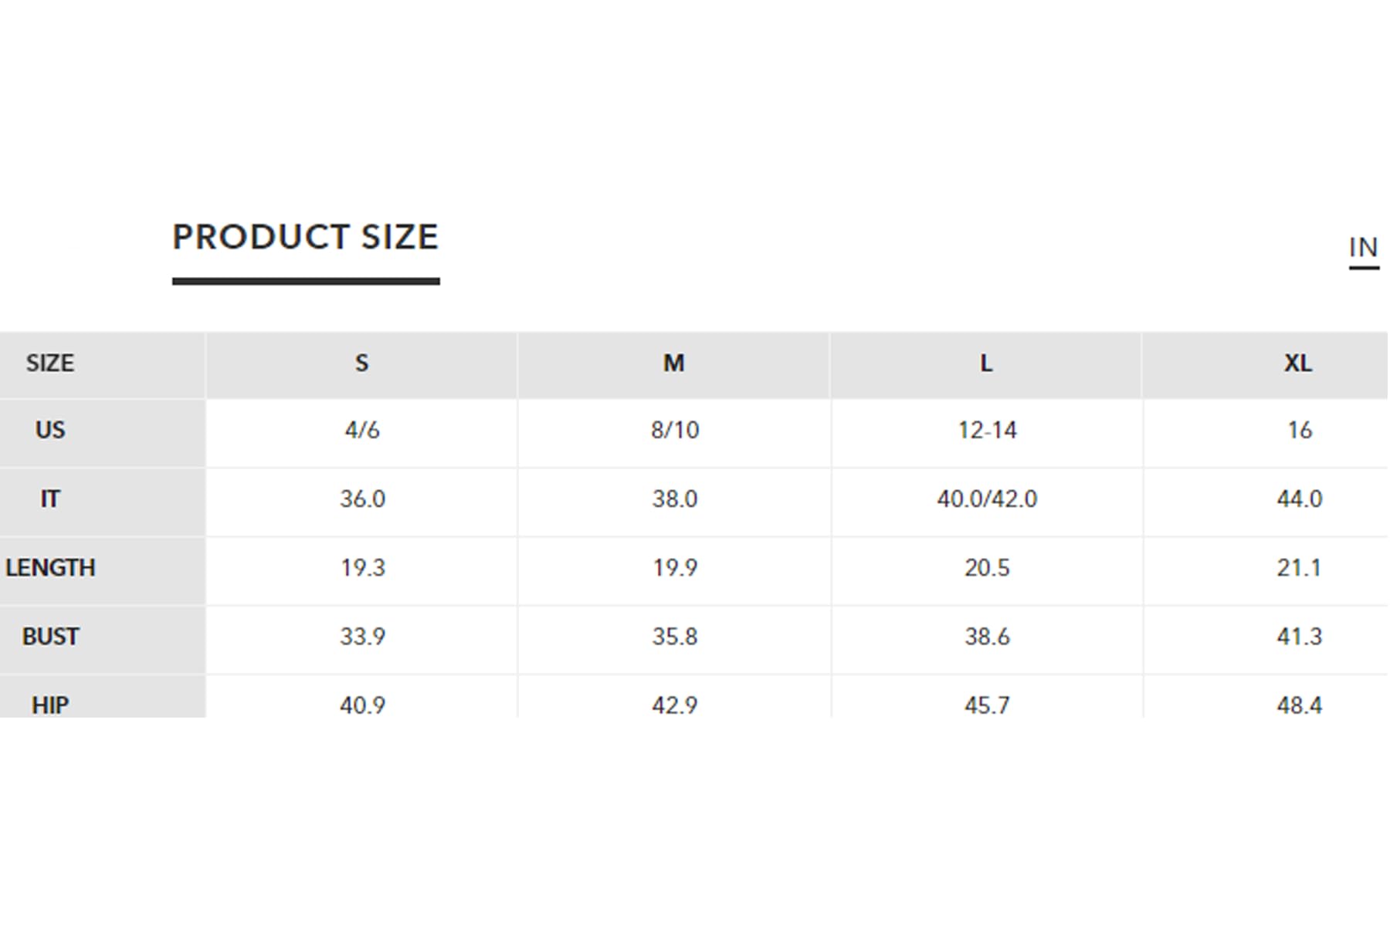Select the M size column header
Screen dimensions: 1390x926
pos(674,363)
